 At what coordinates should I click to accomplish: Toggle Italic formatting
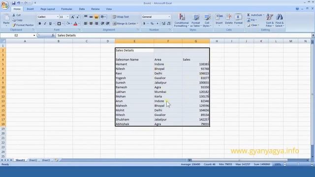[x=45, y=24]
